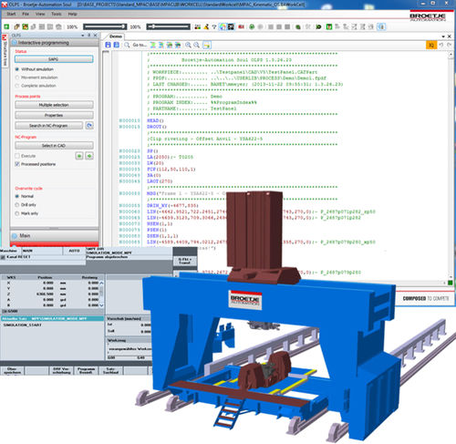Image resolution: width=456 pixels, height=444 pixels.
Task: Redo the last edit in the editor
Action: click(449, 45)
